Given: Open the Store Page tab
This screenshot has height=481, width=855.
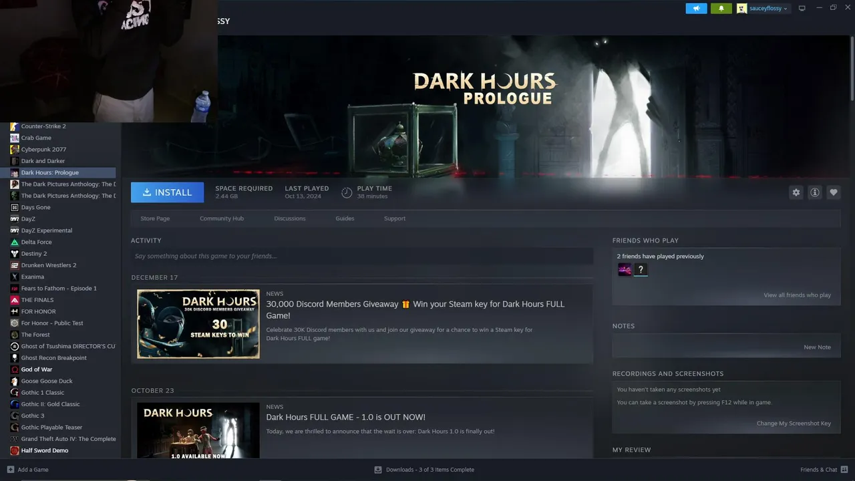Looking at the screenshot, I should tap(155, 218).
